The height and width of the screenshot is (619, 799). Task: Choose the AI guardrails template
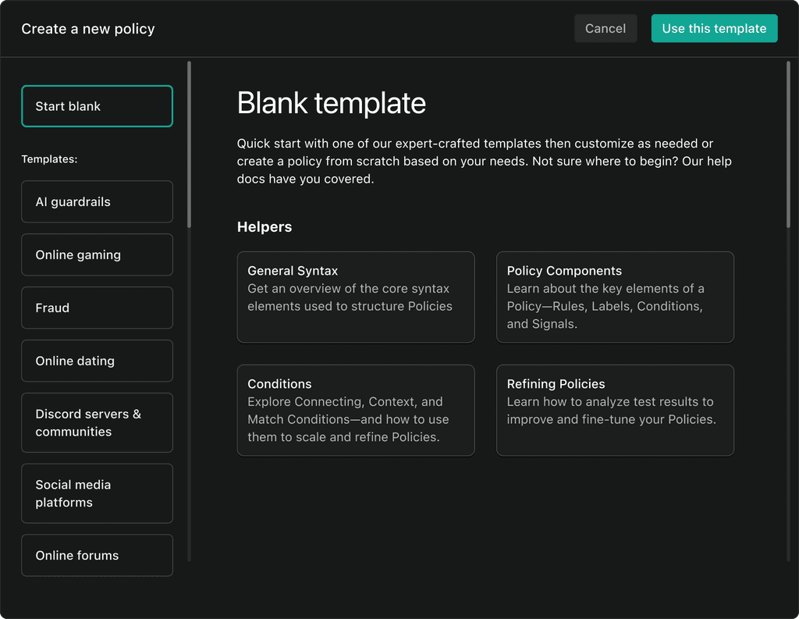(x=97, y=201)
